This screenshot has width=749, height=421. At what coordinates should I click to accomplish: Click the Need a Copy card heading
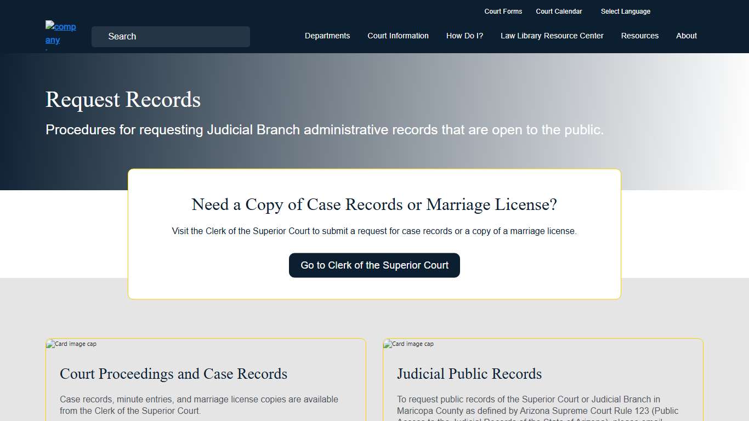click(x=374, y=204)
